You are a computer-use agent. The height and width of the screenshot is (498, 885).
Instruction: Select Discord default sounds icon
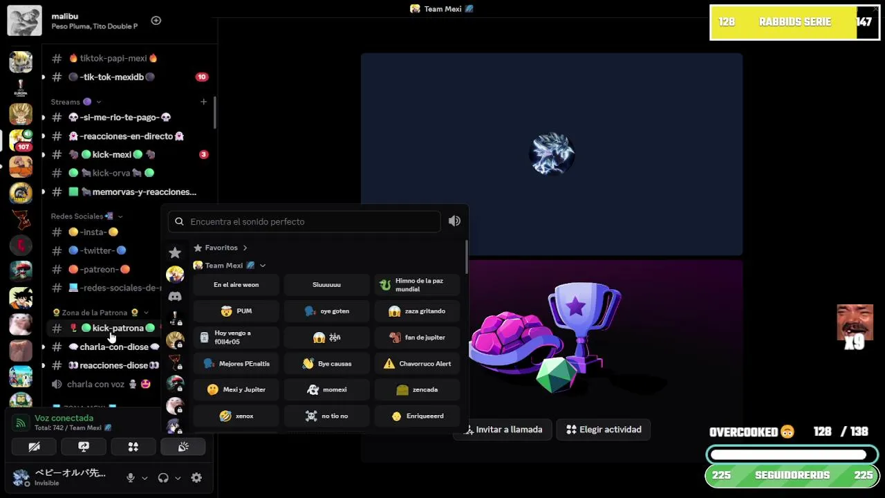[175, 296]
